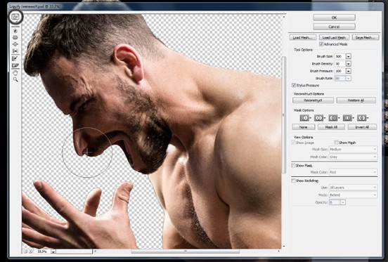Viewport: 388px width, 262px height.
Task: Open the Brush Density dropdown arrow
Action: click(x=349, y=64)
